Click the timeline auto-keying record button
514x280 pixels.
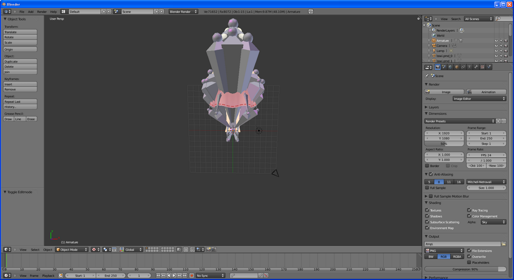[x=191, y=276]
